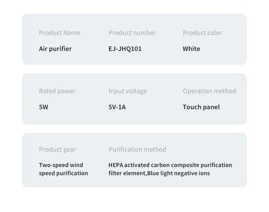Select the "5W" power value

click(x=44, y=107)
